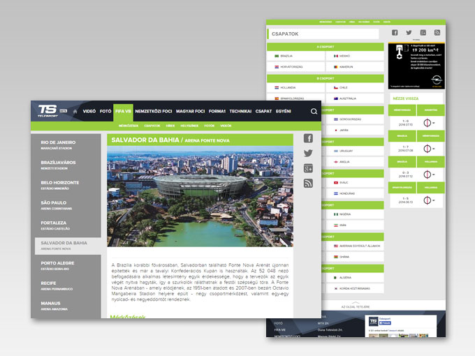Open Ausztrália team link
Image resolution: width=475 pixels, height=356 pixels.
[x=355, y=98]
